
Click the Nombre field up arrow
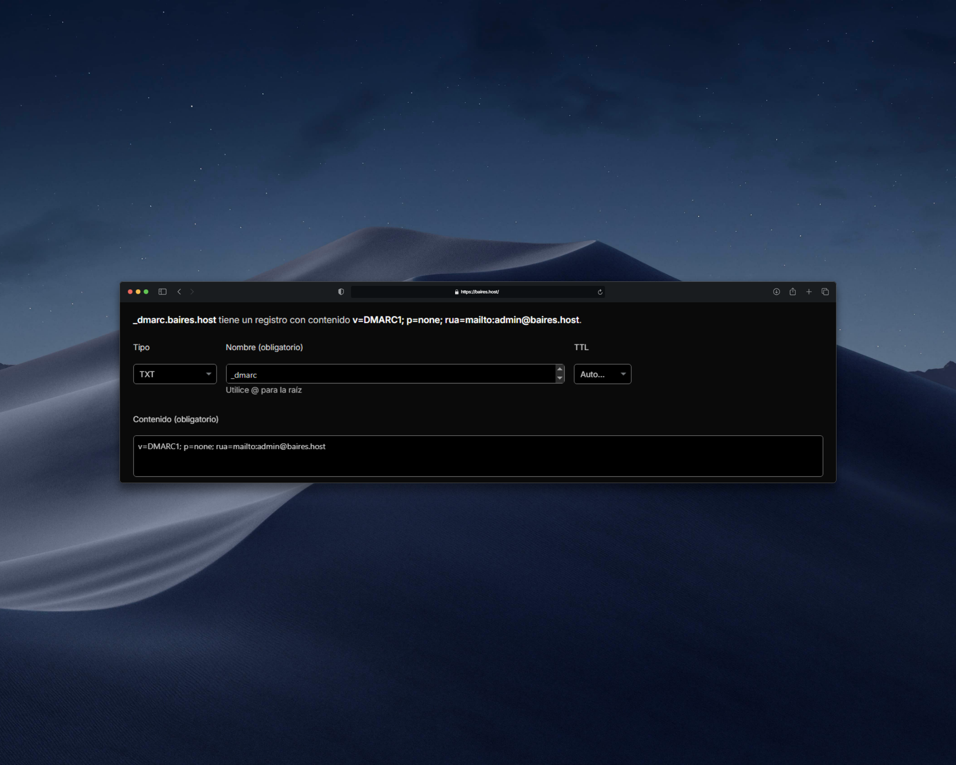click(x=560, y=370)
